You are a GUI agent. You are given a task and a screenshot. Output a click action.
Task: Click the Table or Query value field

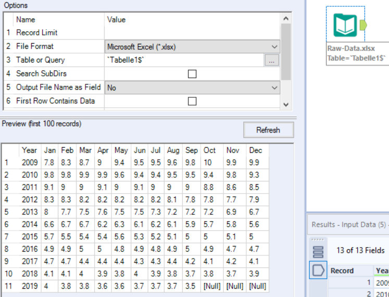(x=184, y=60)
